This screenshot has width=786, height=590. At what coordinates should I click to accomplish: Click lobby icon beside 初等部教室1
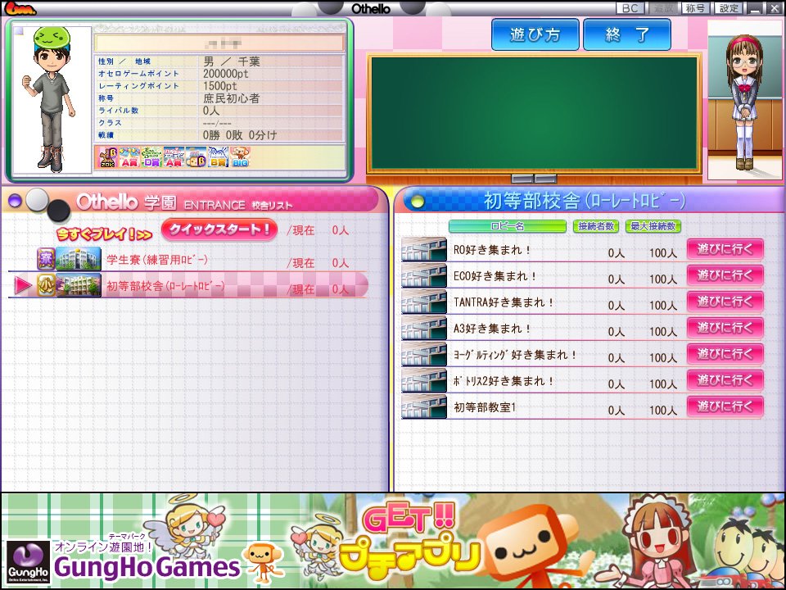point(424,407)
